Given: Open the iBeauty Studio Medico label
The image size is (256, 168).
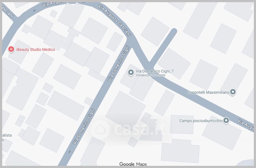Looking at the screenshot, I should click(x=36, y=50).
